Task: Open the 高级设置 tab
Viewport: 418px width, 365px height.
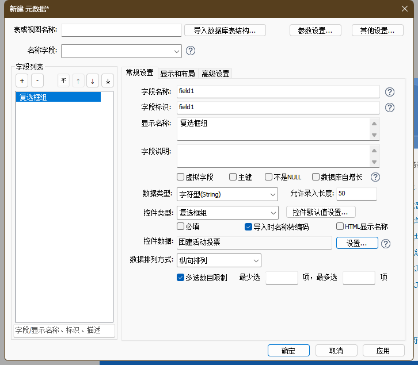Action: tap(215, 74)
